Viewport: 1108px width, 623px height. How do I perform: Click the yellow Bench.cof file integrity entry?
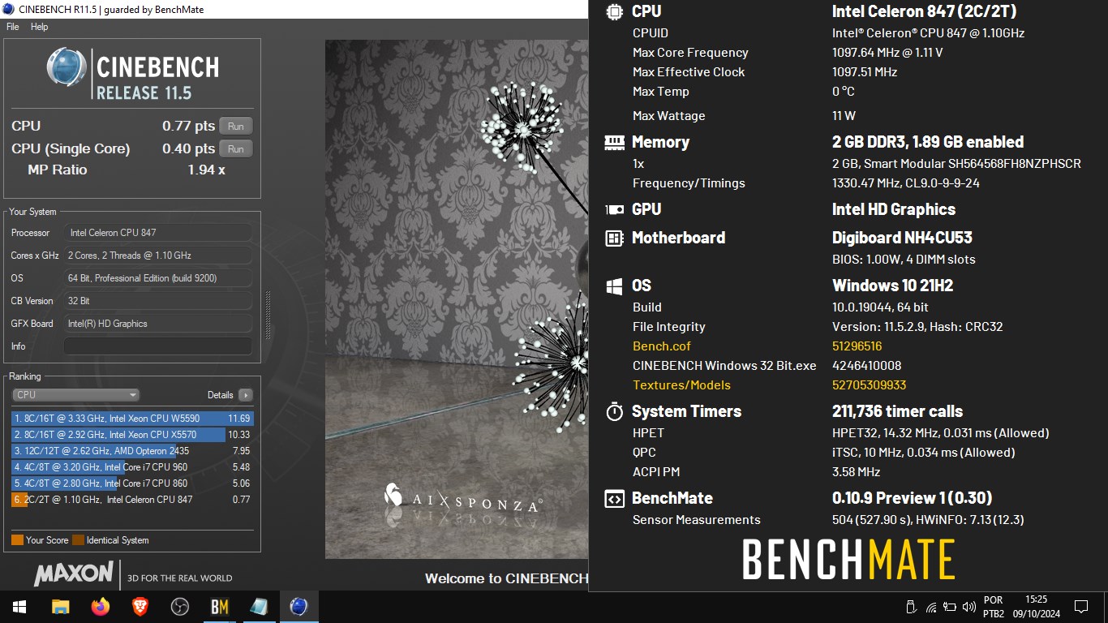(662, 346)
